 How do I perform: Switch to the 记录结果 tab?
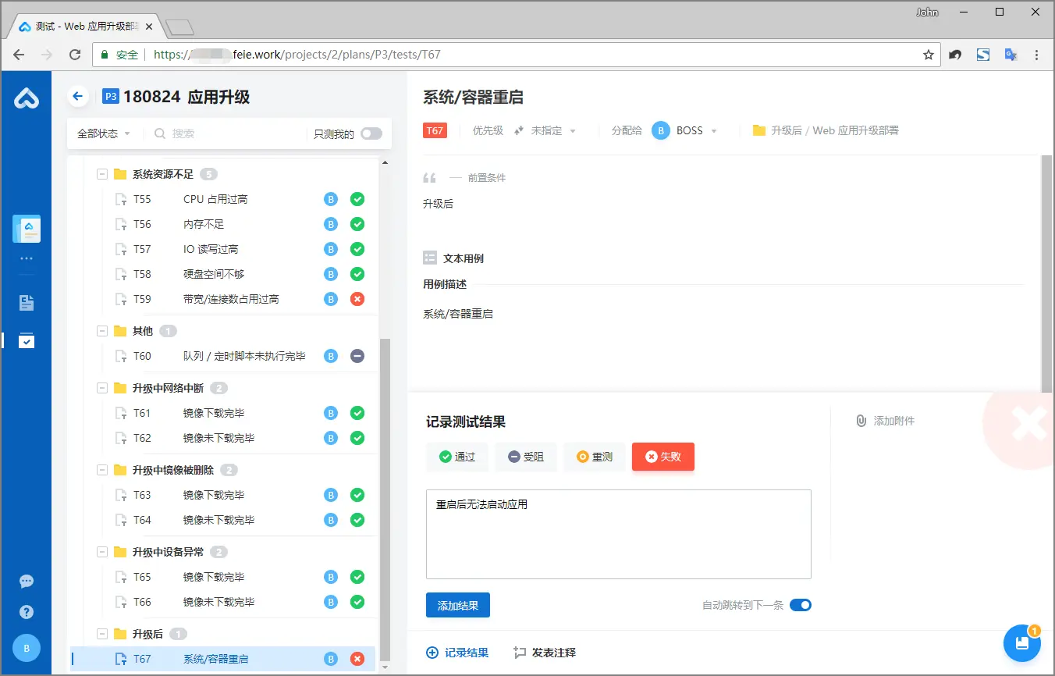457,653
